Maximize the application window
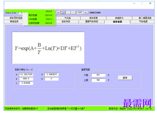Screen dimensions: 157x113 (142, 3)
